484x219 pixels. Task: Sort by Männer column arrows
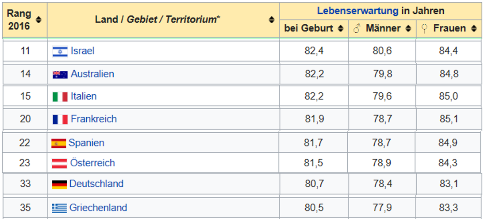407,29
